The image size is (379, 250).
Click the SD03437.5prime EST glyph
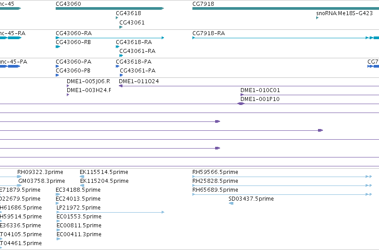coord(231,203)
